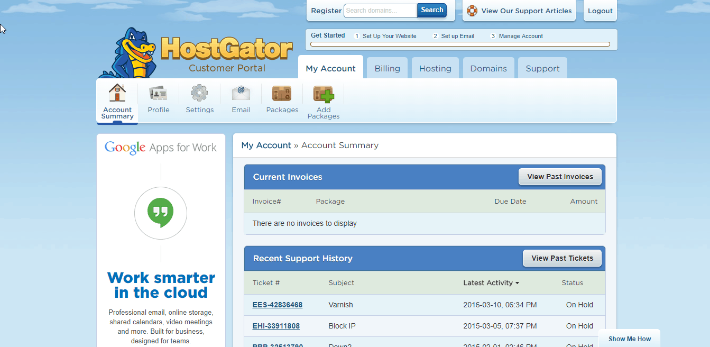Click the 'Block IP' ticket subject
Image resolution: width=710 pixels, height=347 pixels.
coord(342,326)
